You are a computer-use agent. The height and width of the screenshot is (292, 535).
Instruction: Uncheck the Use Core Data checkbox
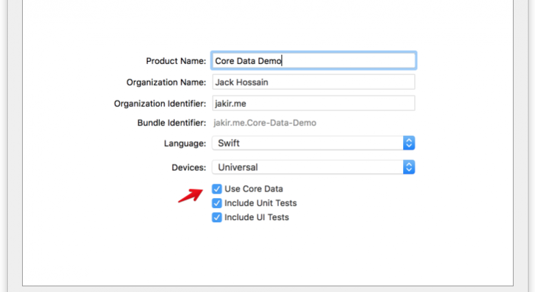(217, 189)
